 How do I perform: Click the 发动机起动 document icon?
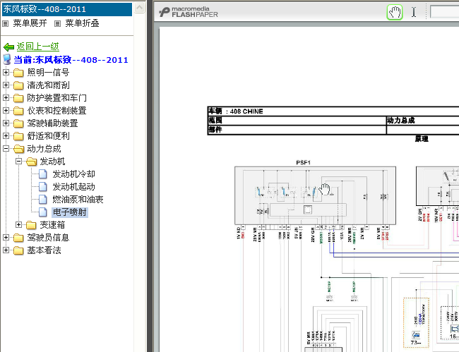pyautogui.click(x=43, y=186)
